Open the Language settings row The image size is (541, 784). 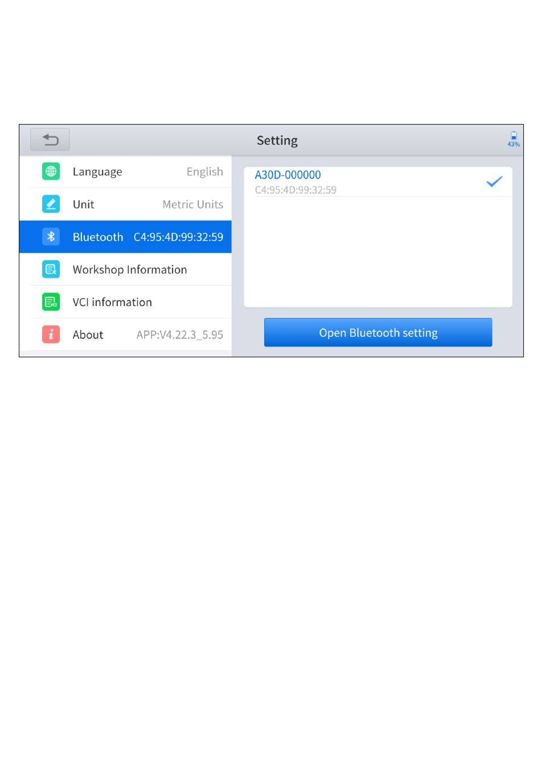pos(125,172)
